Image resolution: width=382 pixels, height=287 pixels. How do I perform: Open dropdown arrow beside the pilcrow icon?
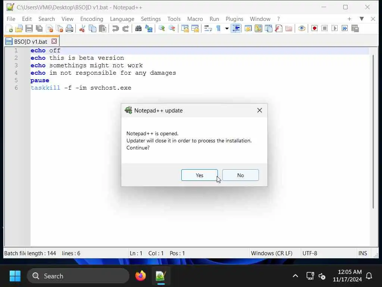click(x=227, y=28)
